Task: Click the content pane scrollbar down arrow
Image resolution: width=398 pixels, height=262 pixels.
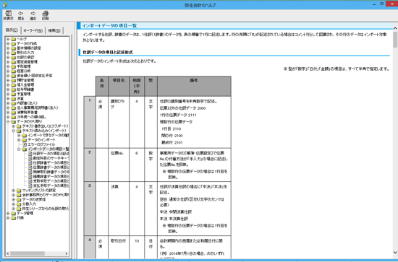Action: pos(395,252)
